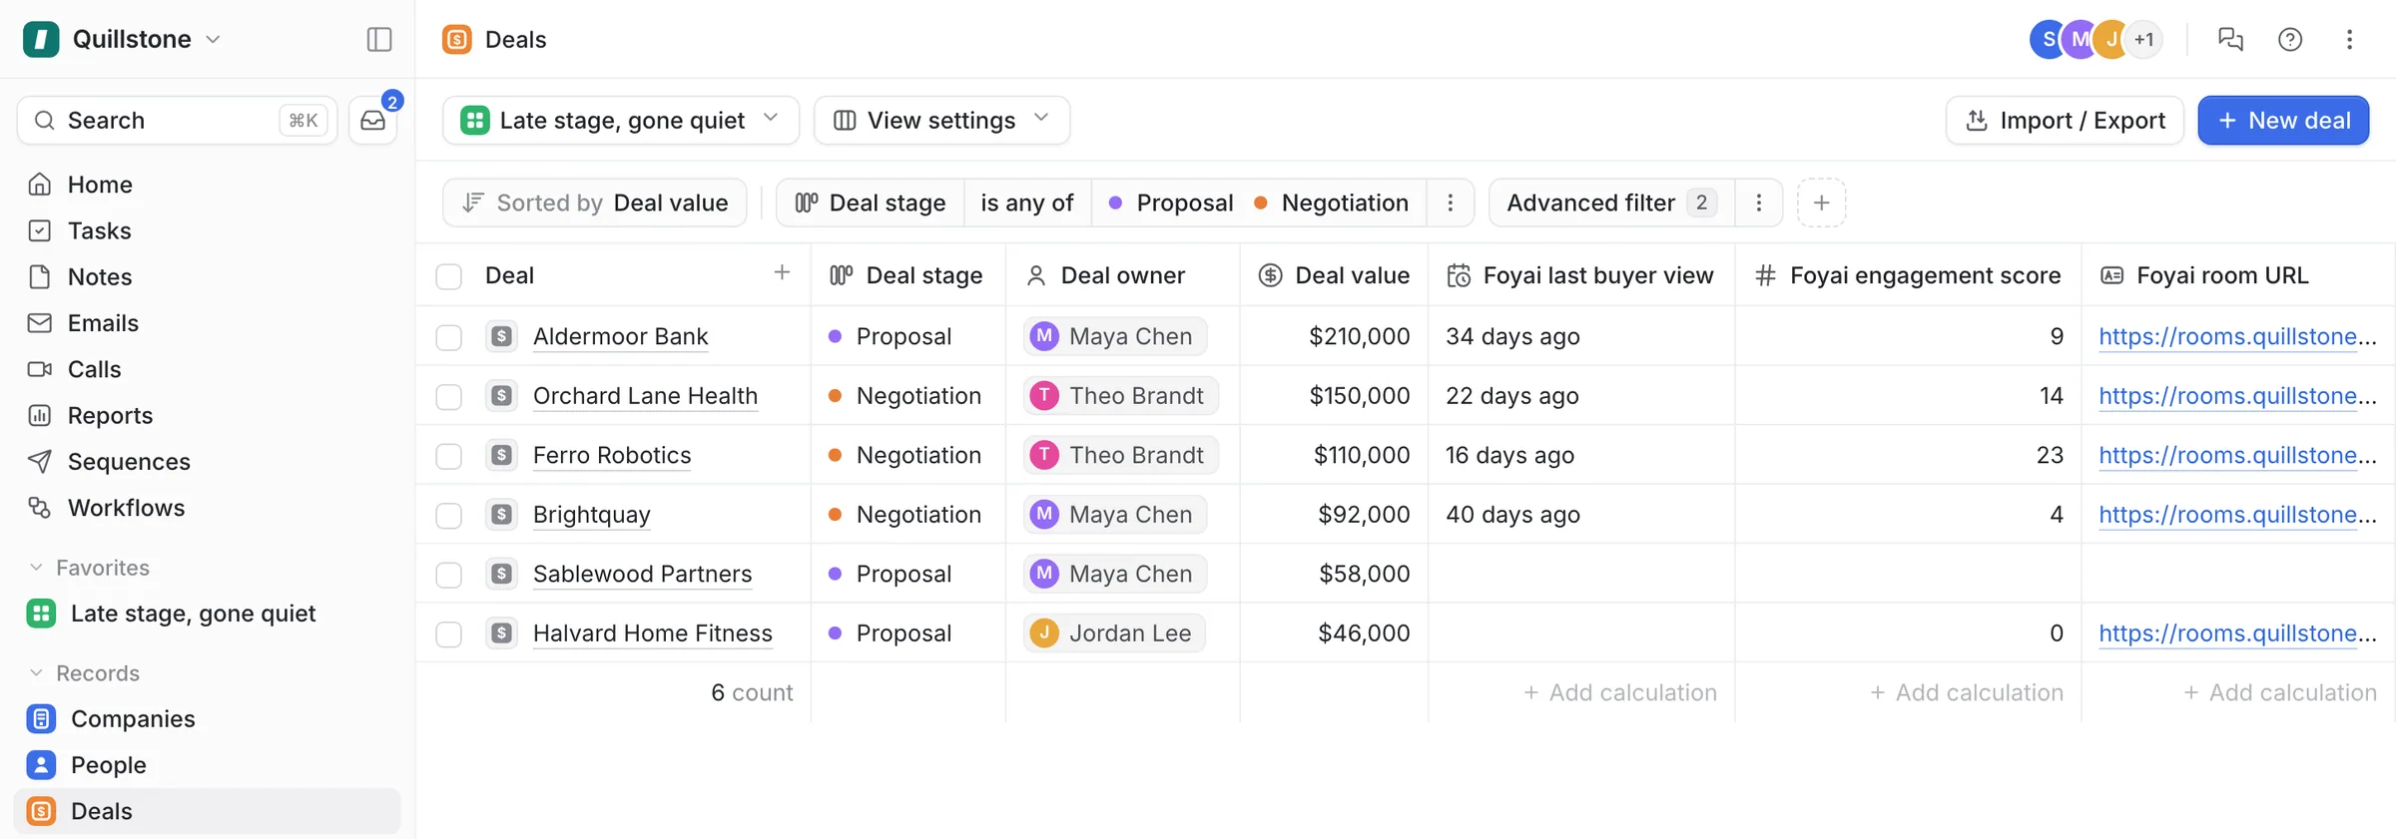This screenshot has width=2396, height=839.
Task: Click the Search input field
Action: tap(178, 121)
